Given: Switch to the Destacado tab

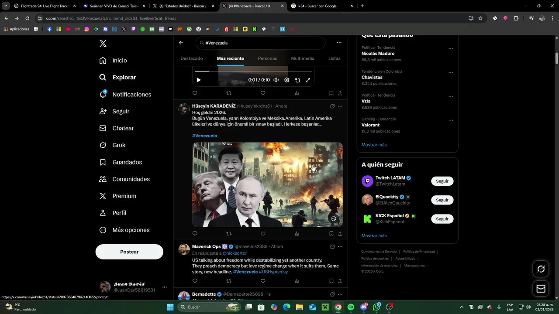Looking at the screenshot, I should click(x=191, y=58).
